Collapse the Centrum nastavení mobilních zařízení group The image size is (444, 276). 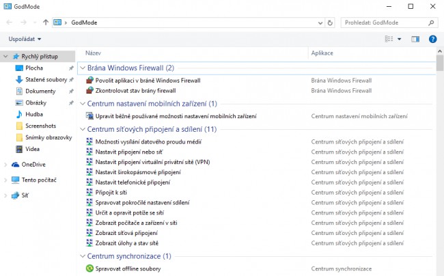(83, 104)
